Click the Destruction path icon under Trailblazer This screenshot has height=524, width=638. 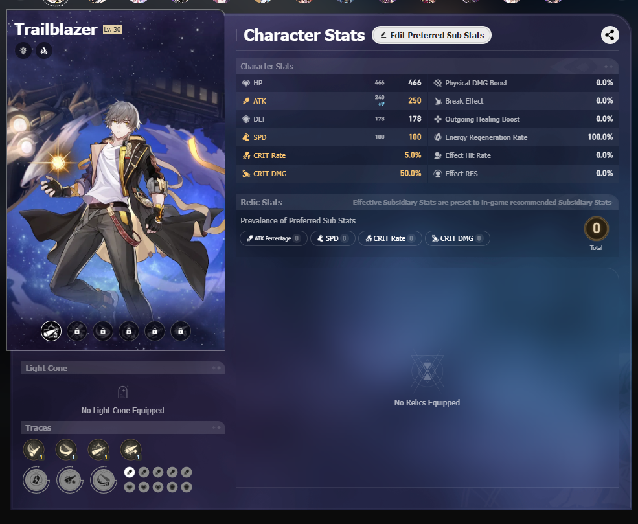44,51
